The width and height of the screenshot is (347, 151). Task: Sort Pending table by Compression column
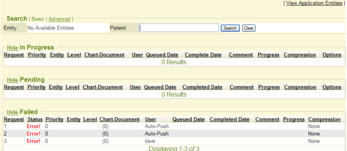300,87
